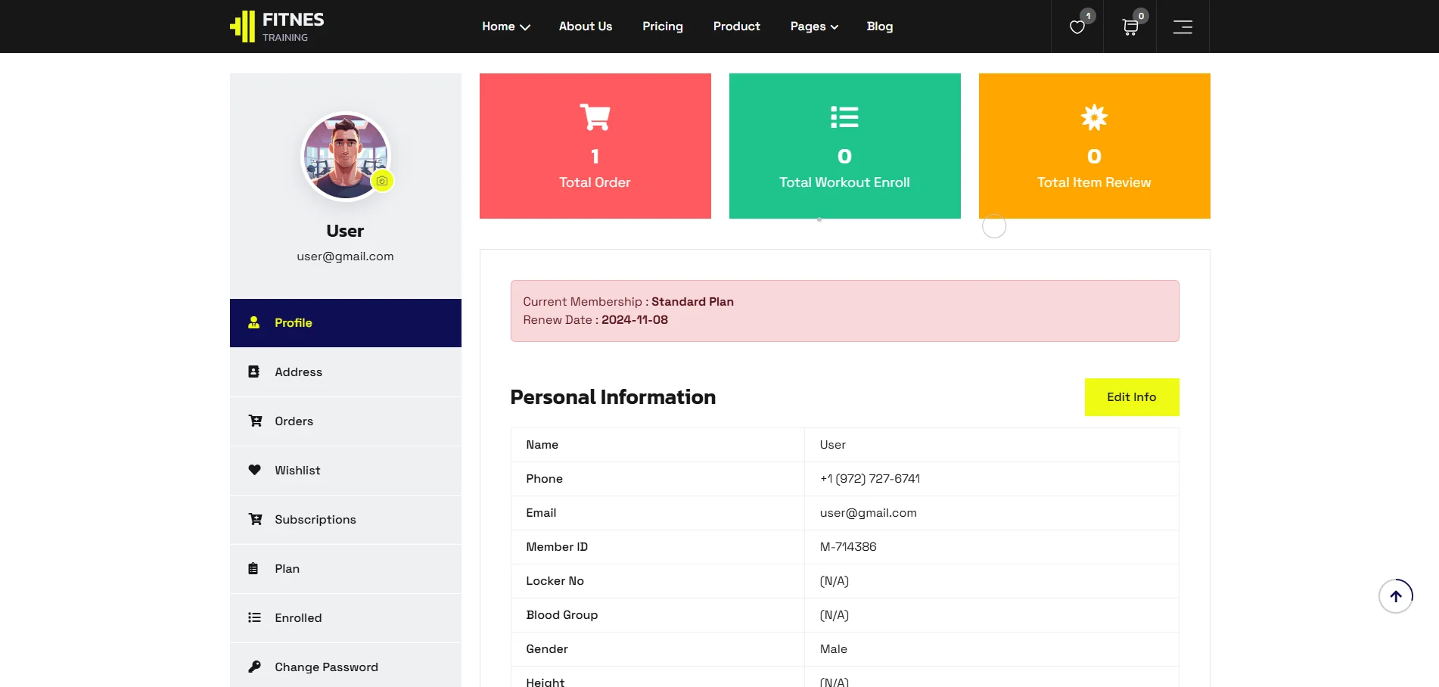Viewport: 1439px width, 687px height.
Task: Expand the Home dropdown menu
Action: pos(505,26)
